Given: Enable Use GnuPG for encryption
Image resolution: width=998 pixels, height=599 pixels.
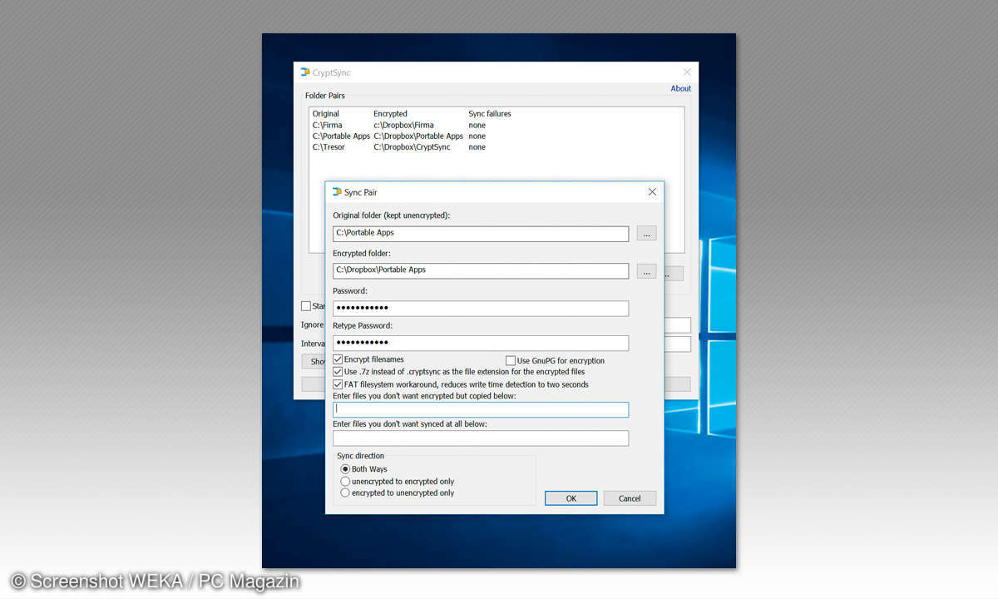Looking at the screenshot, I should (x=511, y=360).
